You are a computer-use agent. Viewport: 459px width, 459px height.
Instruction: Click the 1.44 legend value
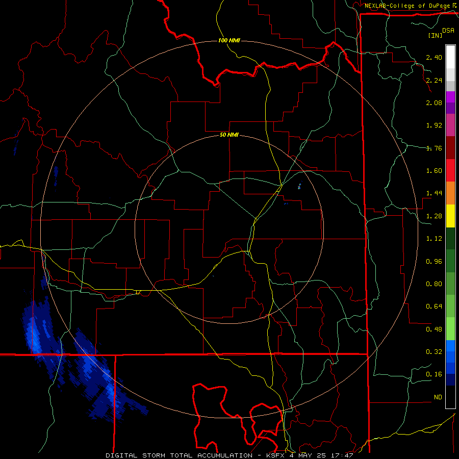tap(434, 193)
